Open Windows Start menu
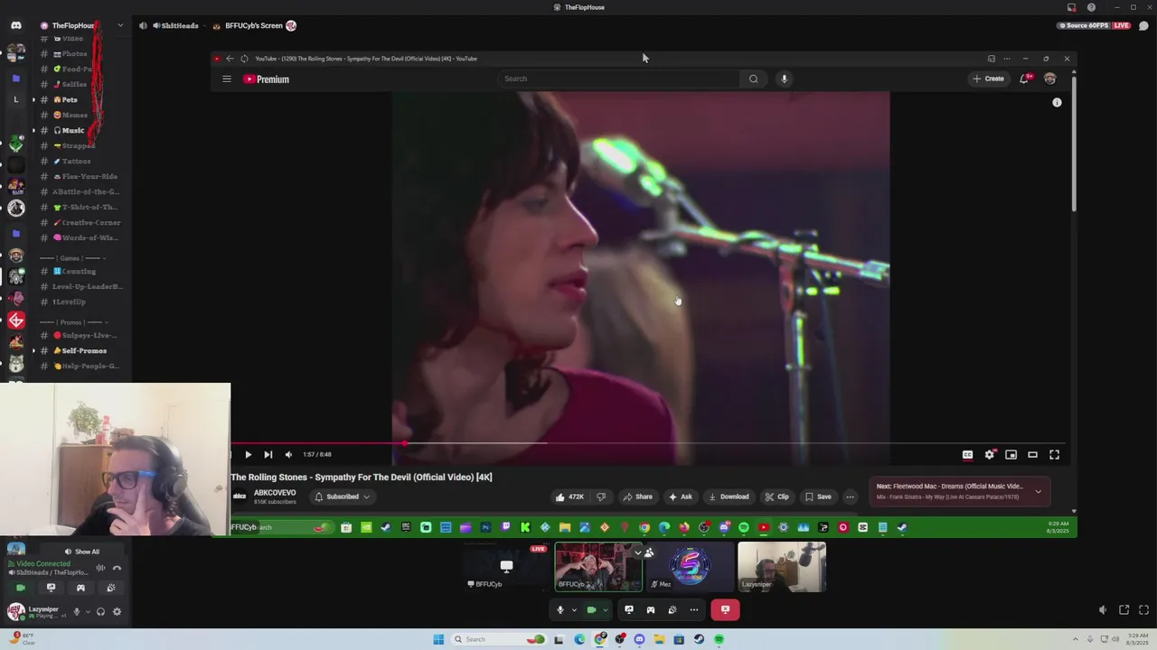This screenshot has height=650, width=1157. click(x=438, y=639)
